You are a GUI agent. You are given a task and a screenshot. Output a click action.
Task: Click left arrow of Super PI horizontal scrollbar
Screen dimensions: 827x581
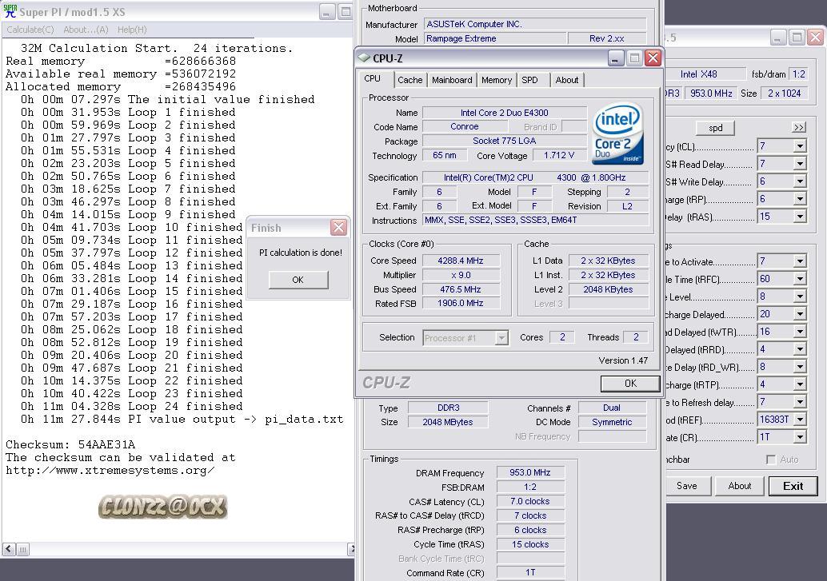pos(9,549)
